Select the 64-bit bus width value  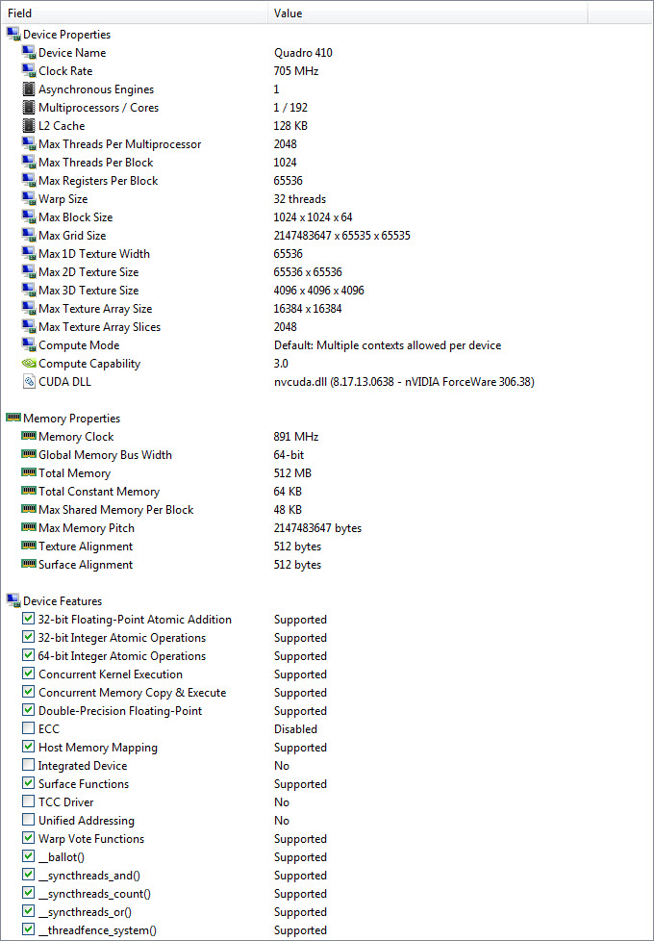[x=289, y=455]
